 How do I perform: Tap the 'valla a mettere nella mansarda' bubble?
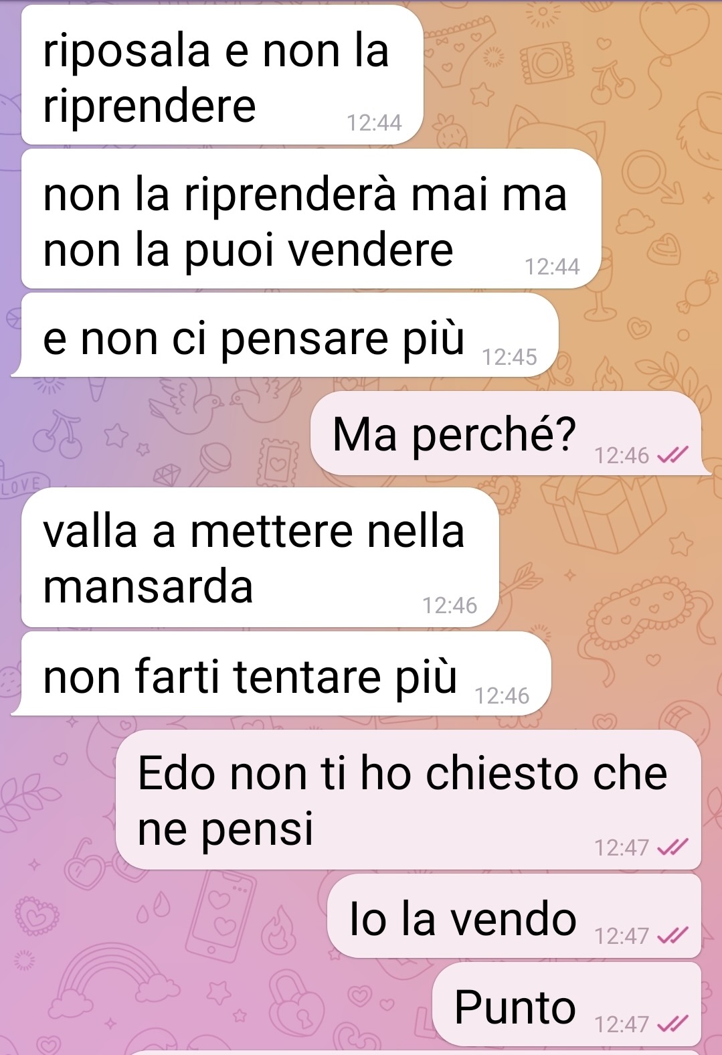260,558
